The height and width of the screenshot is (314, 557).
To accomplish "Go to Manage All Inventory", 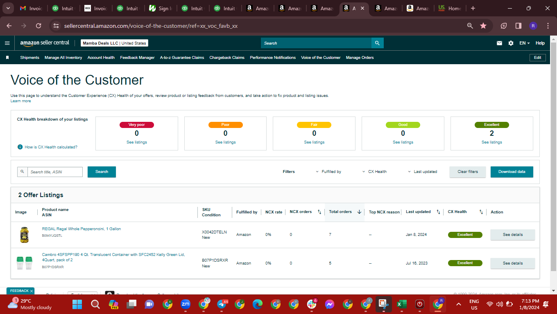I will (63, 58).
